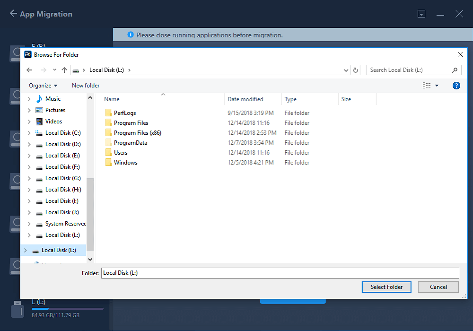Select the PerfLogs folder
The height and width of the screenshot is (331, 473).
(x=125, y=113)
